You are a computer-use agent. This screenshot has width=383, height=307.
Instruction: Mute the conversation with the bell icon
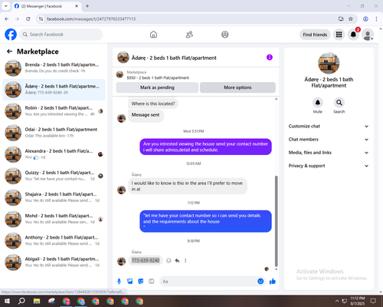[x=318, y=103]
